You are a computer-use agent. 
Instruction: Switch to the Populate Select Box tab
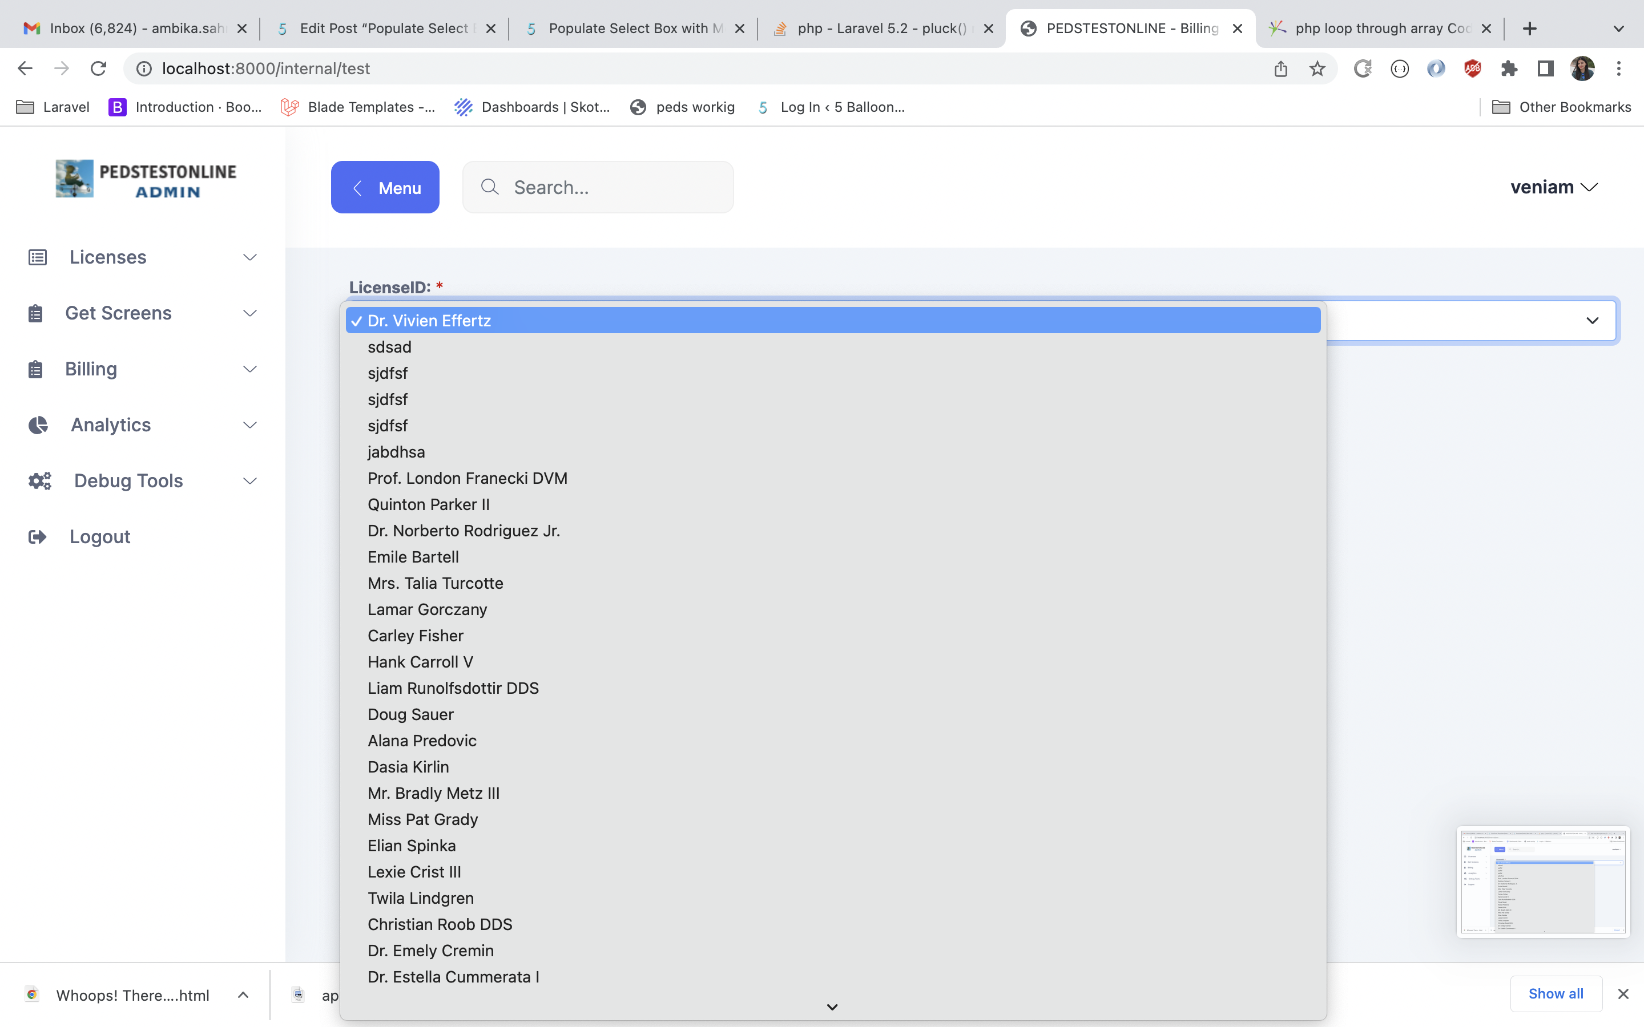628,29
